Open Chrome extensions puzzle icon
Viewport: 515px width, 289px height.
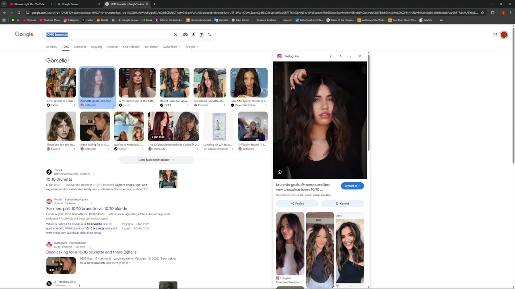(x=492, y=12)
